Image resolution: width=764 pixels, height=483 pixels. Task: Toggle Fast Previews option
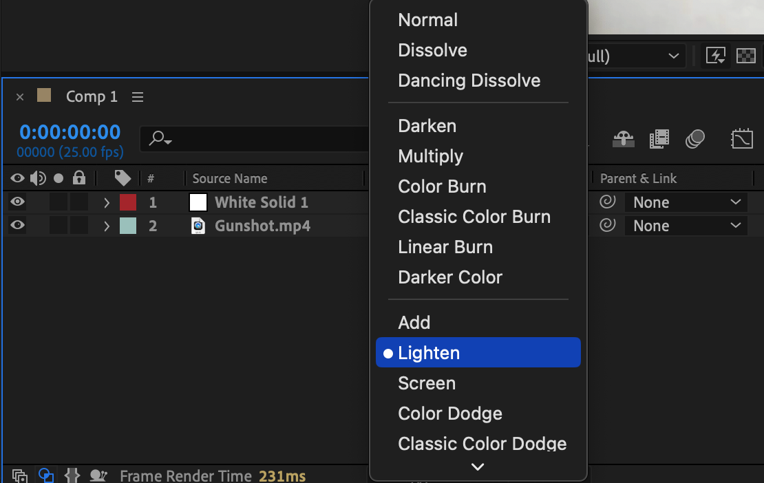tap(716, 56)
